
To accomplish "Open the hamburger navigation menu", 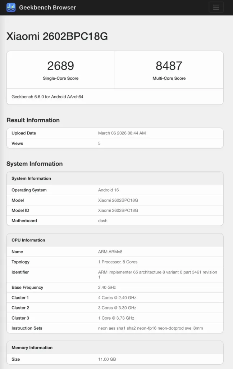I will coord(216,7).
